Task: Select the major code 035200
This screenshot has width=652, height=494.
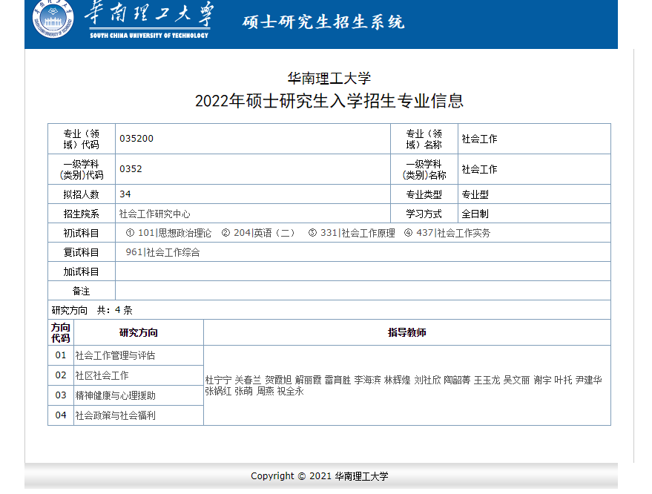Action: (x=136, y=139)
